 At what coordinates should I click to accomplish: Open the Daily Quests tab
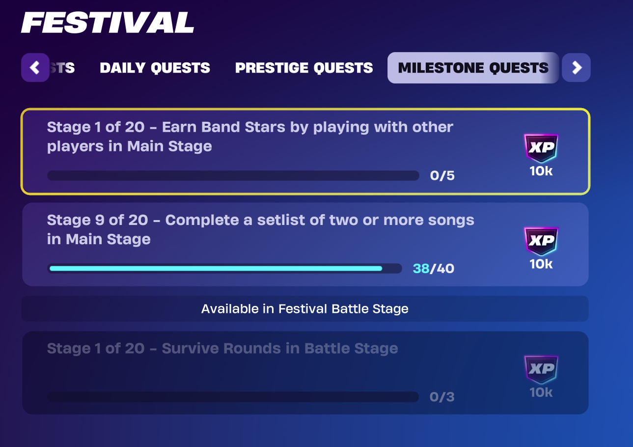pyautogui.click(x=155, y=68)
